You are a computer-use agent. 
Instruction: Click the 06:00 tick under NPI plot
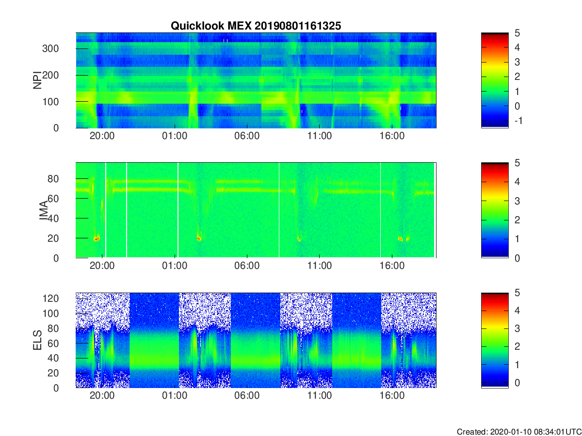tap(247, 136)
